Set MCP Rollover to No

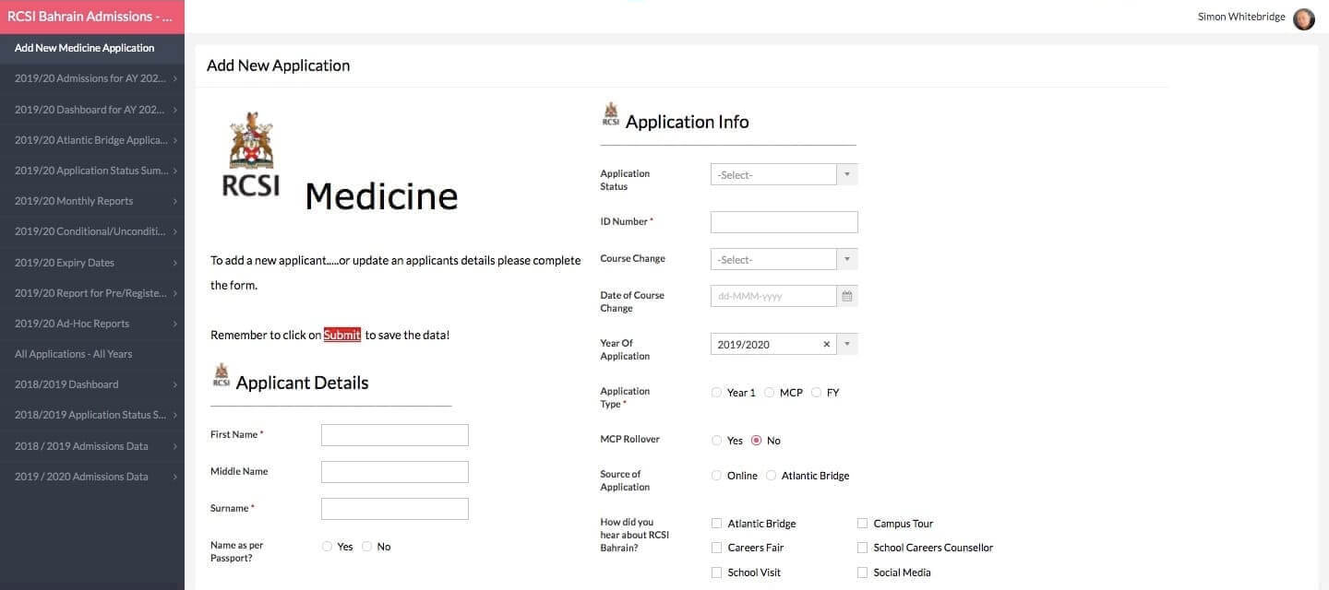click(756, 441)
